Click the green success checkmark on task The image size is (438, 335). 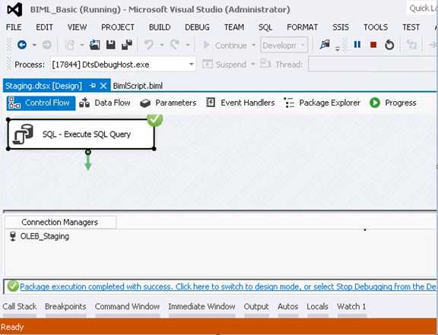pos(155,120)
